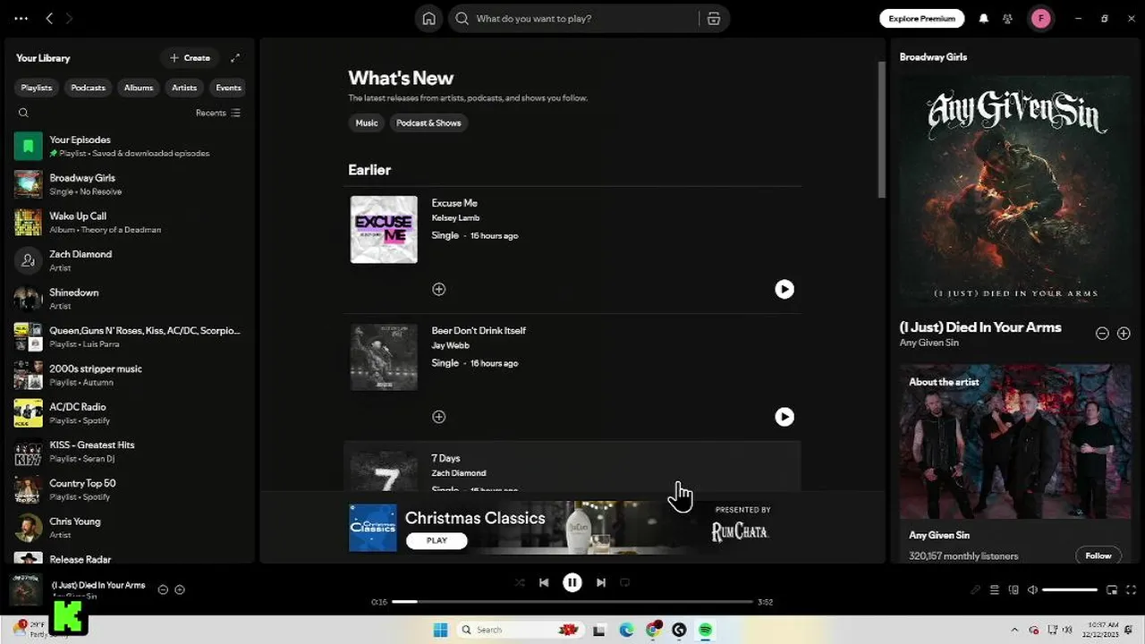Click Explore Premium
This screenshot has height=644, width=1145.
pyautogui.click(x=922, y=19)
